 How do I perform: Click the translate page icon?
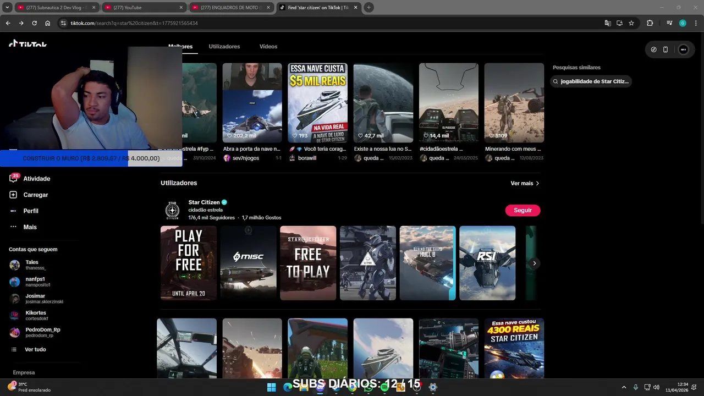click(608, 23)
